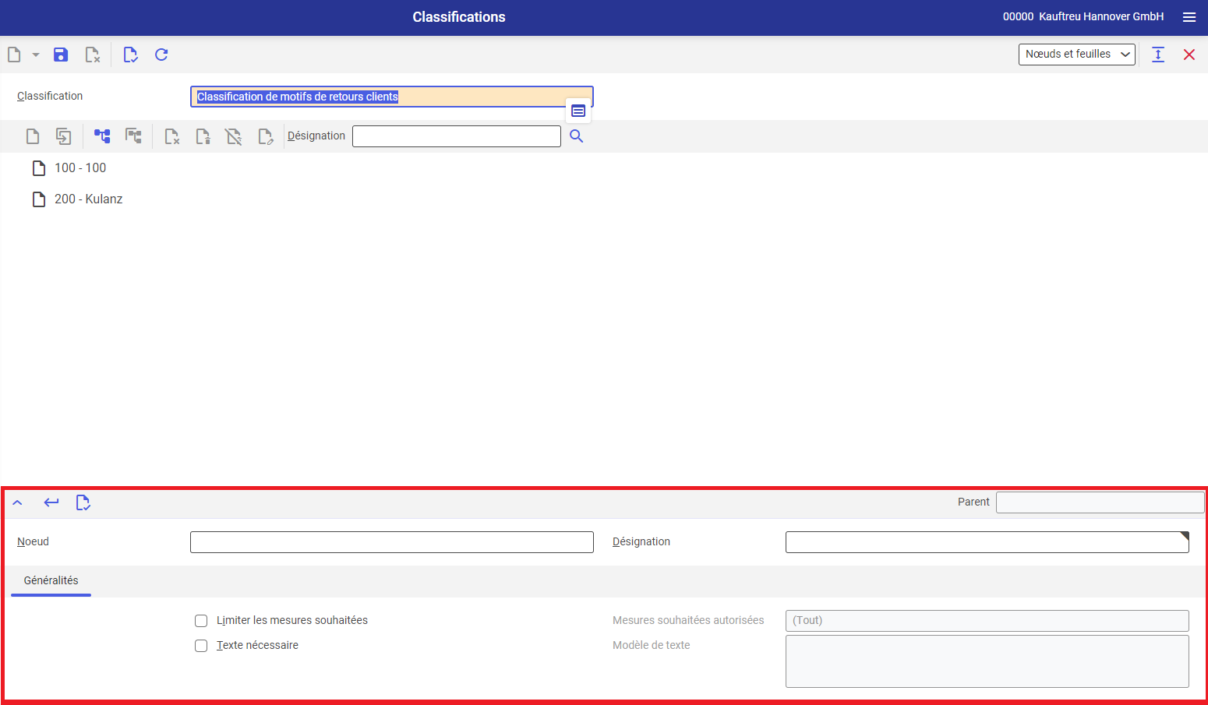Screen dimensions: 1208x705
Task: Open the dropdown arrow beside the New icon
Action: 36,55
